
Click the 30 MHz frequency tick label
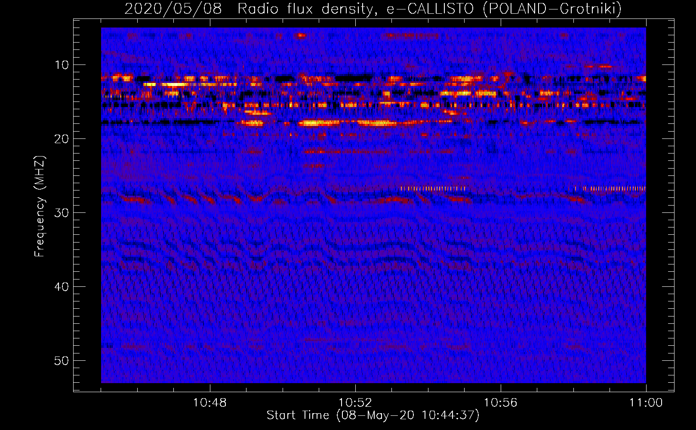pos(62,212)
